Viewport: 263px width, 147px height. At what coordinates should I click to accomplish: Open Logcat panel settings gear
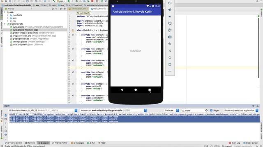[253, 106]
